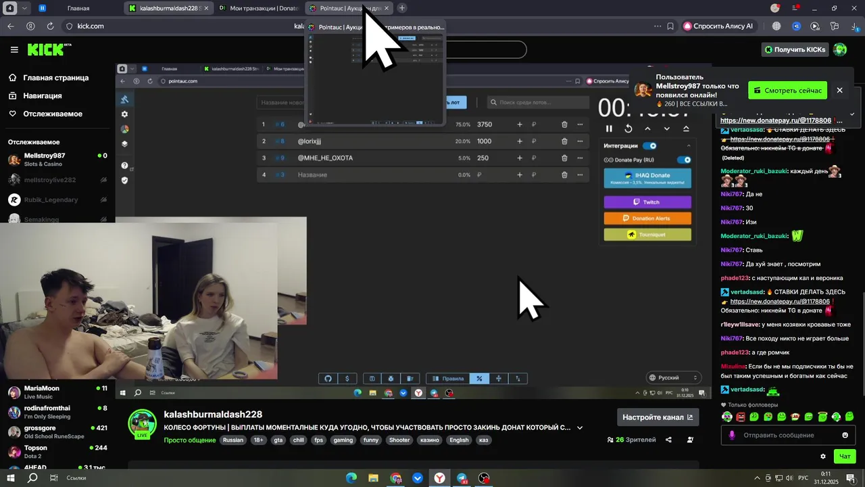This screenshot has width=865, height=487.
Task: Open a new browser tab with plus button
Action: (402, 8)
